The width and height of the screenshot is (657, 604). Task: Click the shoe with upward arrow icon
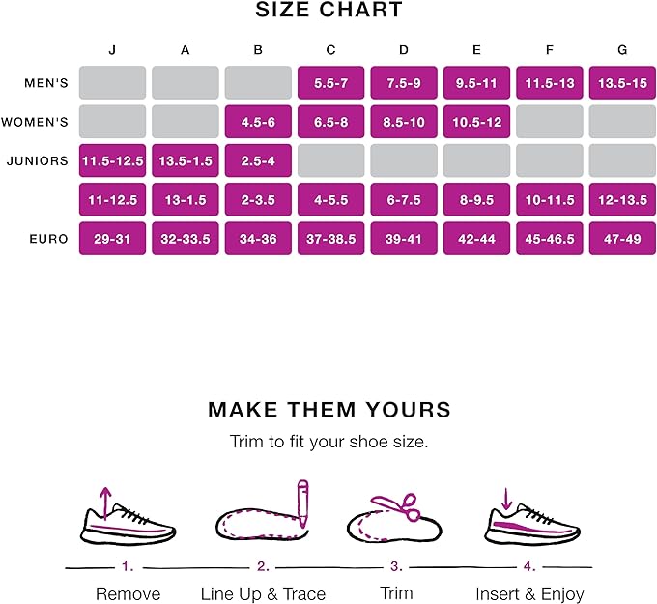tap(128, 519)
